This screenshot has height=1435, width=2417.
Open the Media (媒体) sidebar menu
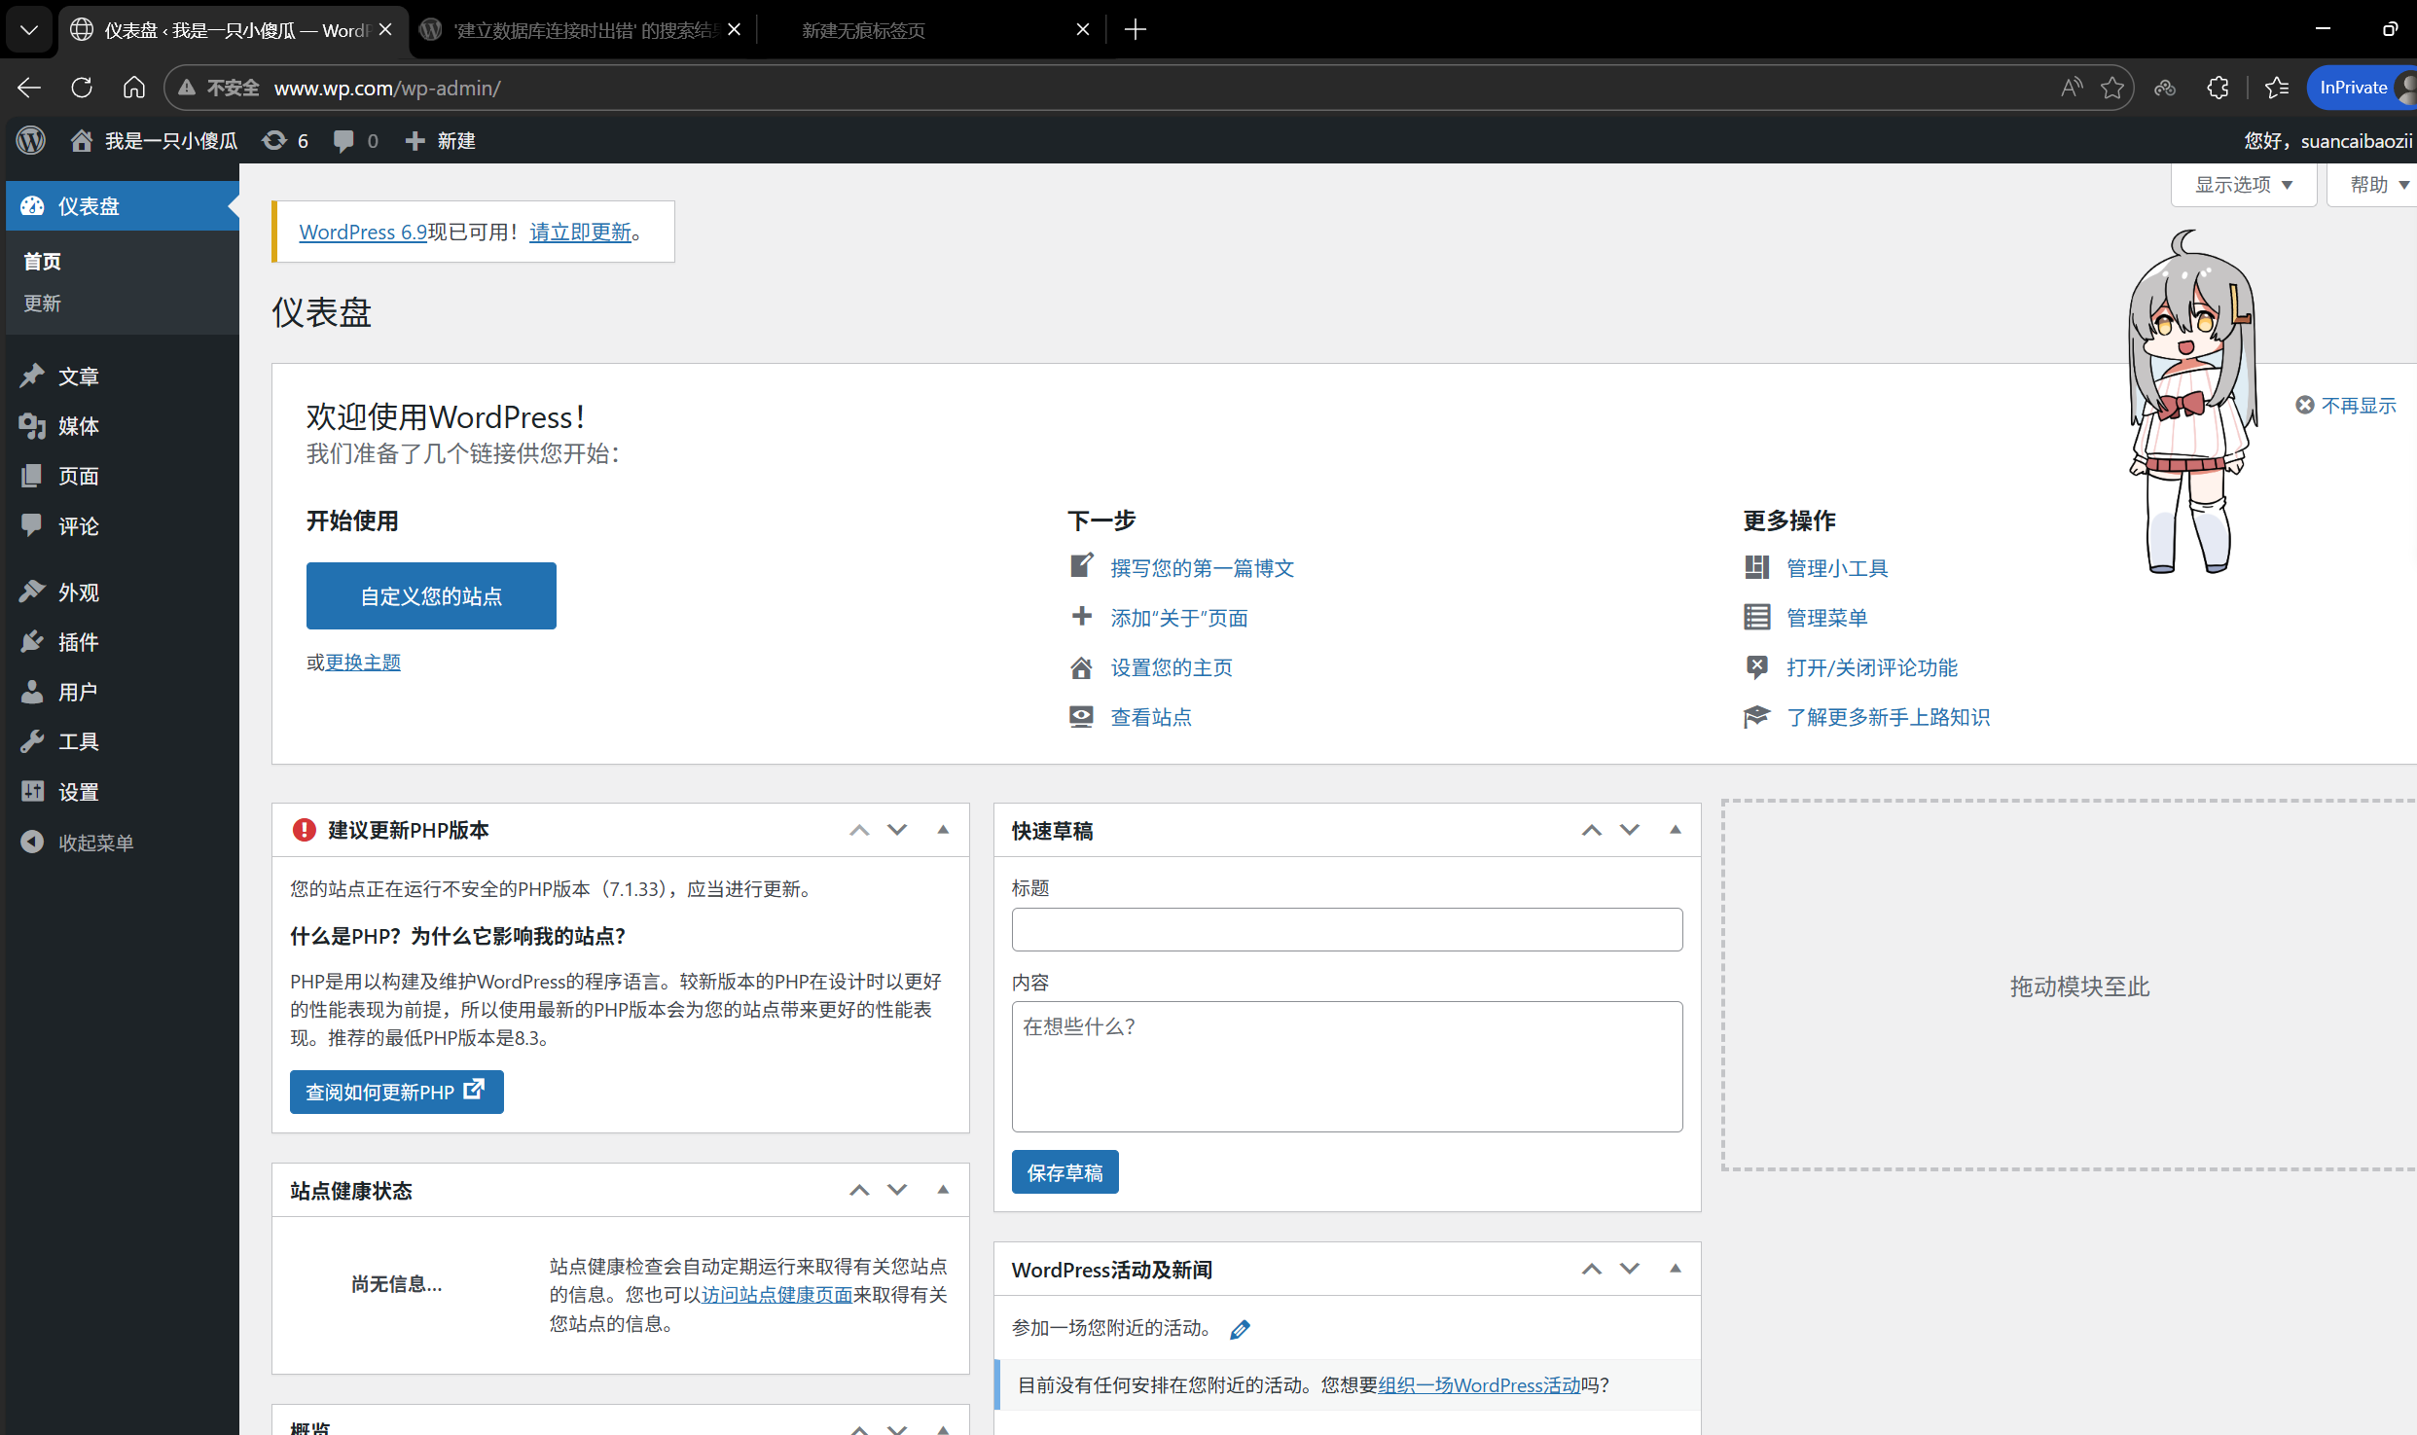click(x=78, y=426)
